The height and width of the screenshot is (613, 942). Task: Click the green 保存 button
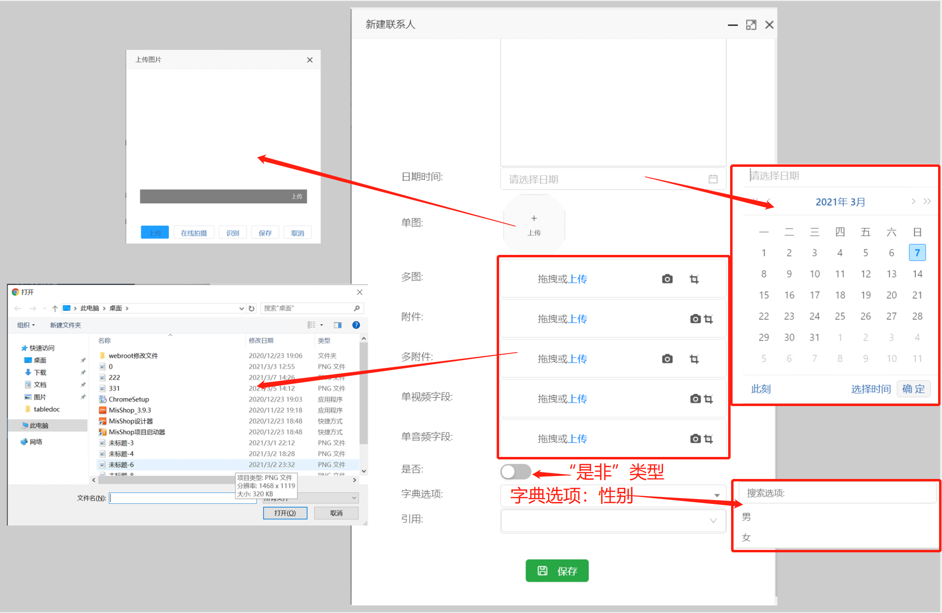coord(557,570)
